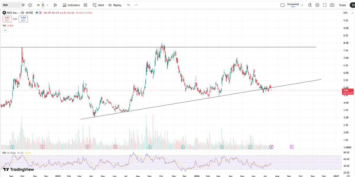Open the candlestick chart type selector

(55, 5)
